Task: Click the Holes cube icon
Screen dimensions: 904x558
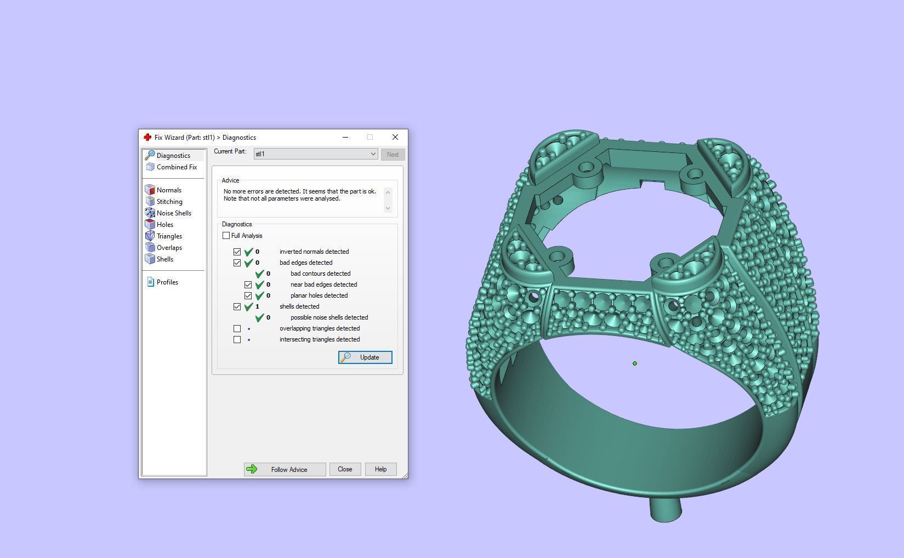Action: coord(150,225)
